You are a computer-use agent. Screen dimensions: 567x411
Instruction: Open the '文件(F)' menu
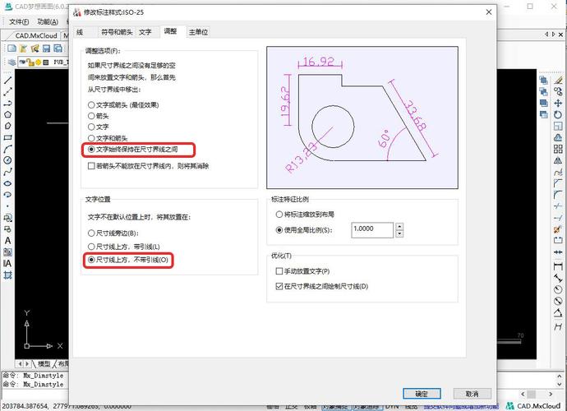(x=19, y=22)
